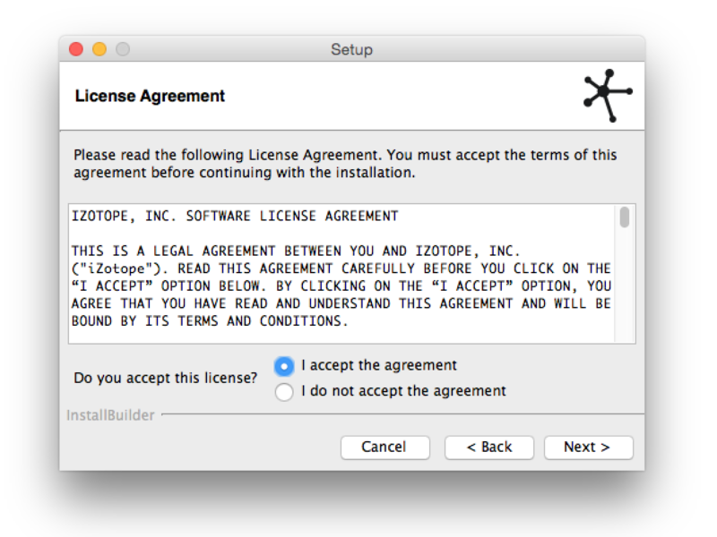
Task: Select the "I accept the agreement" radio button
Action: tap(284, 366)
